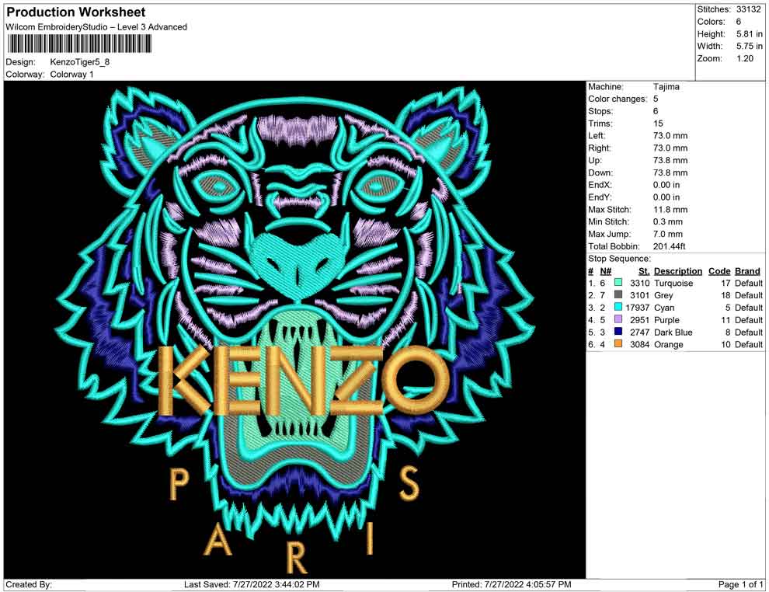The image size is (769, 592).
Task: Click the Min Stitch value '0.3 mm'
Action: point(667,221)
